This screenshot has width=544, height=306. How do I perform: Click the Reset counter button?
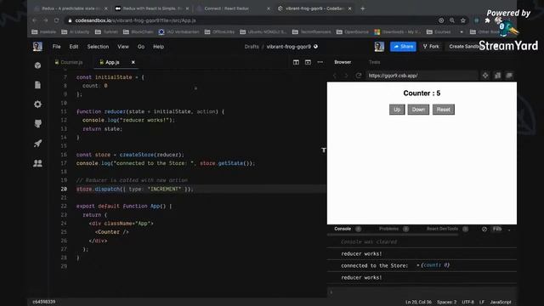click(444, 110)
